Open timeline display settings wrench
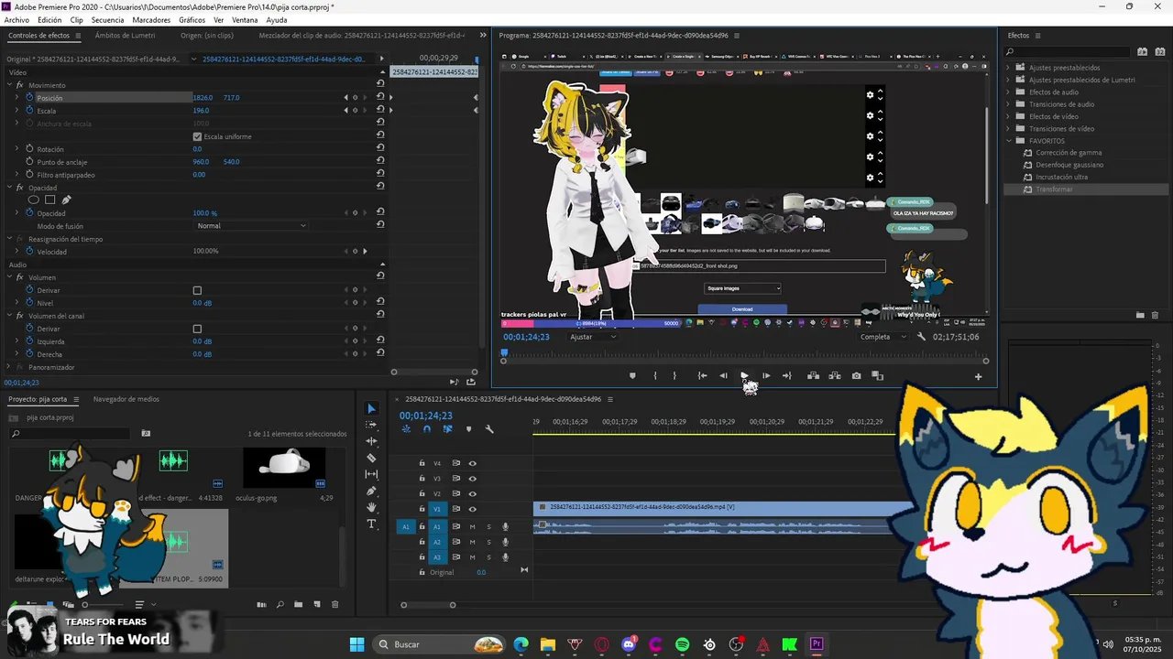This screenshot has width=1173, height=659. [489, 429]
